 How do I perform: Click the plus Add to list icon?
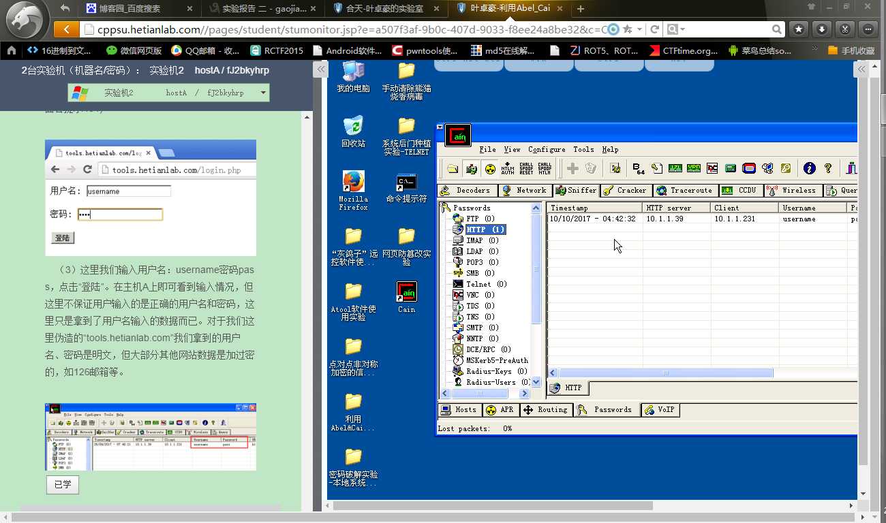[572, 168]
